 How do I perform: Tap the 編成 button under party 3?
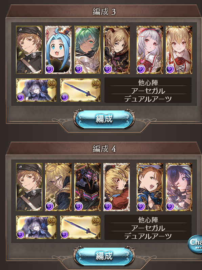104,119
